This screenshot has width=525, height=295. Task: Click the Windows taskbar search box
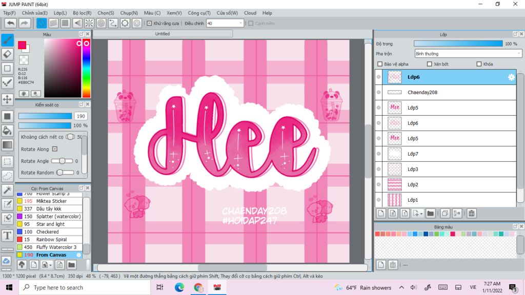pos(85,288)
